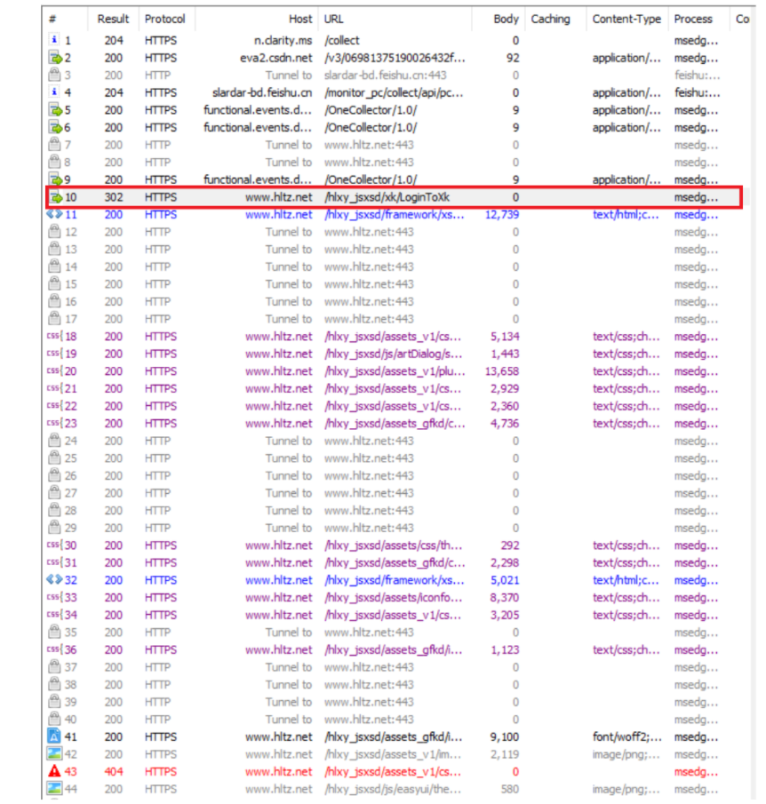Click the Content-Type column header
Screen dimensions: 766x804
[626, 19]
